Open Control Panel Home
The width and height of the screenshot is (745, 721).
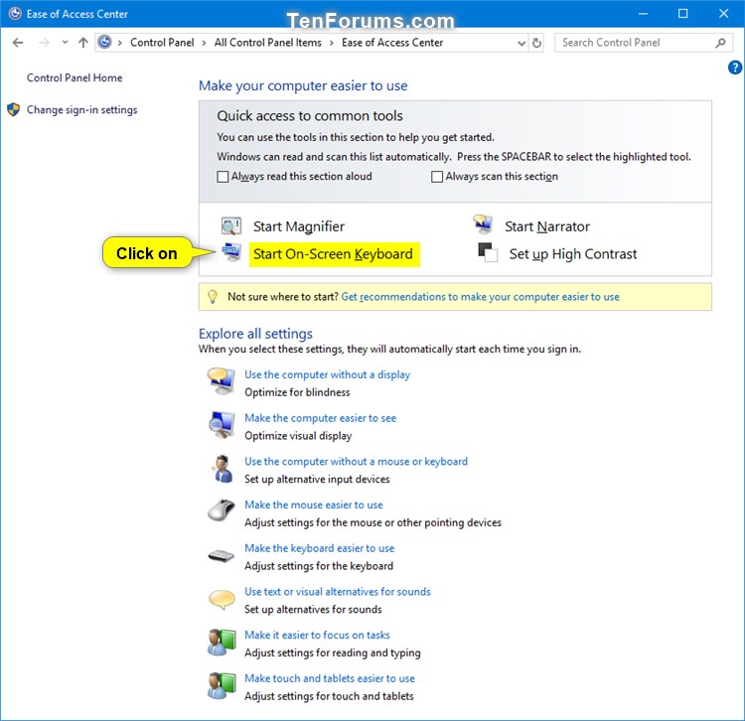pyautogui.click(x=74, y=77)
